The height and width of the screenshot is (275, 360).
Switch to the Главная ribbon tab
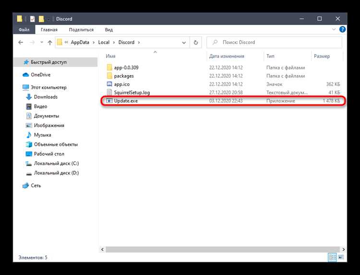49,30
